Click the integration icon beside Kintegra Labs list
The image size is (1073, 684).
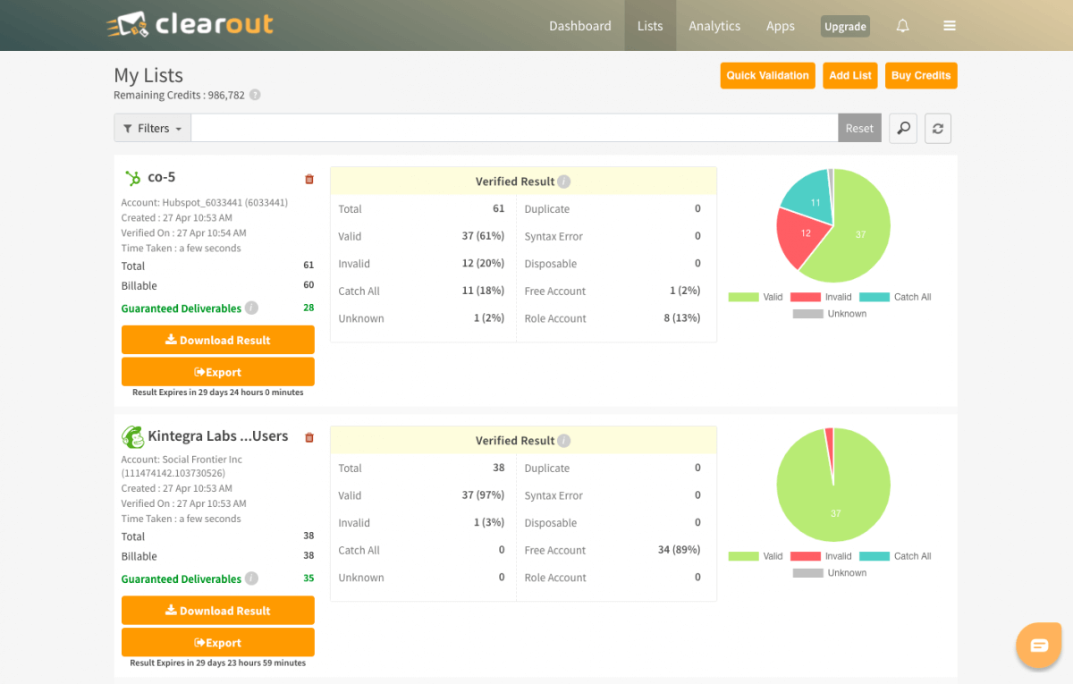tap(132, 436)
